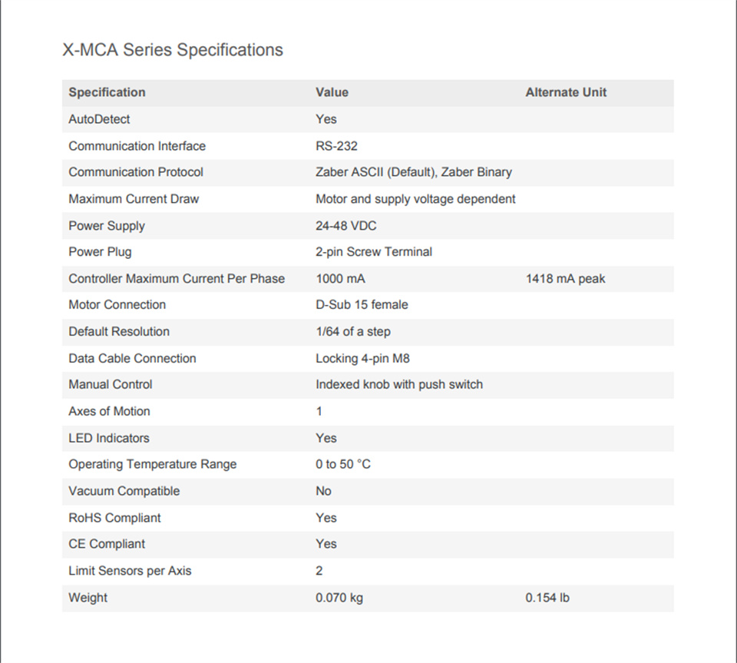Select the Value column header
This screenshot has width=737, height=663.
[332, 92]
